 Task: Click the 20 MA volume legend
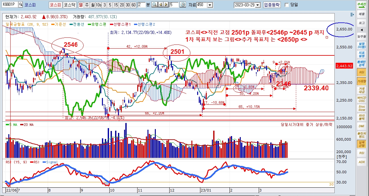[x=27, y=125]
